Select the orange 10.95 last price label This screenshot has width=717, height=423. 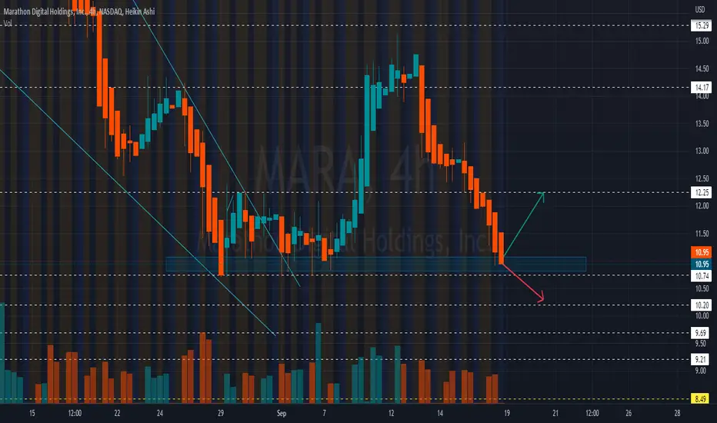702,252
